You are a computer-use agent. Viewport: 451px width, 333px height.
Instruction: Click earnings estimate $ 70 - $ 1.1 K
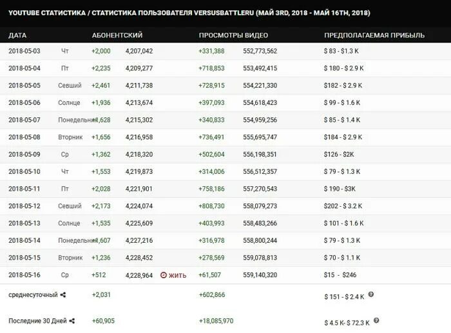coord(342,258)
